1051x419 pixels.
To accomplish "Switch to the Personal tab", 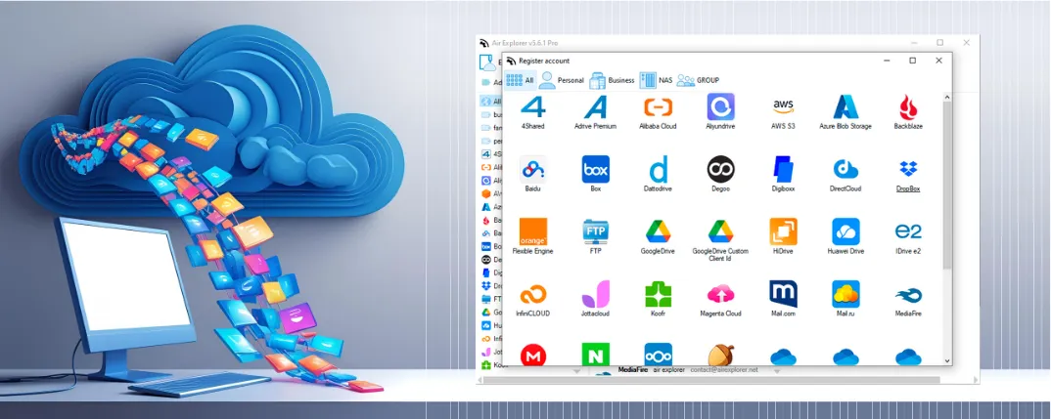I will coord(562,80).
